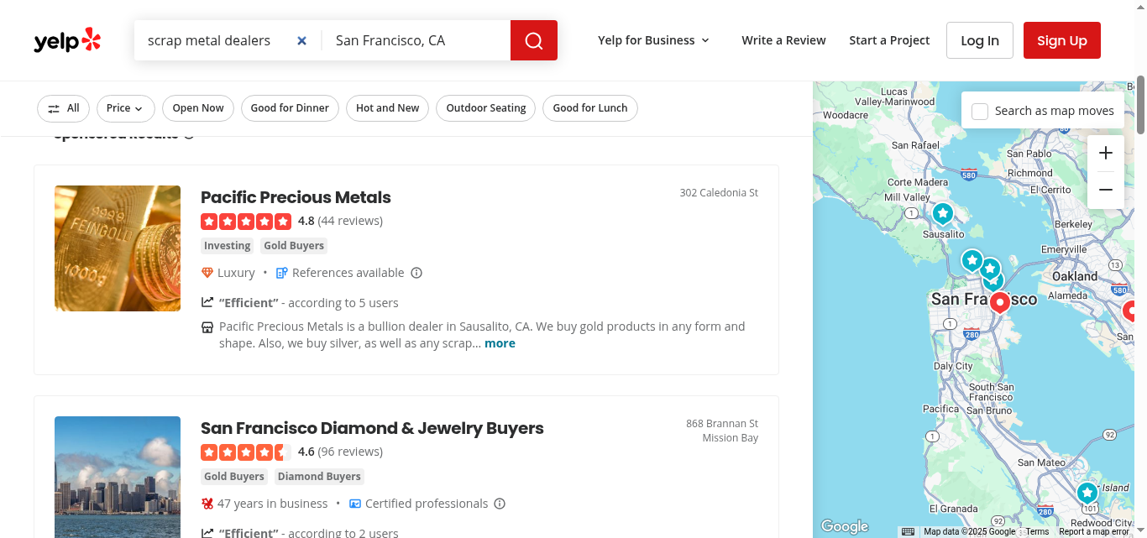Click the Luxury highlight text
Viewport: 1147px width, 538px height.
[236, 273]
